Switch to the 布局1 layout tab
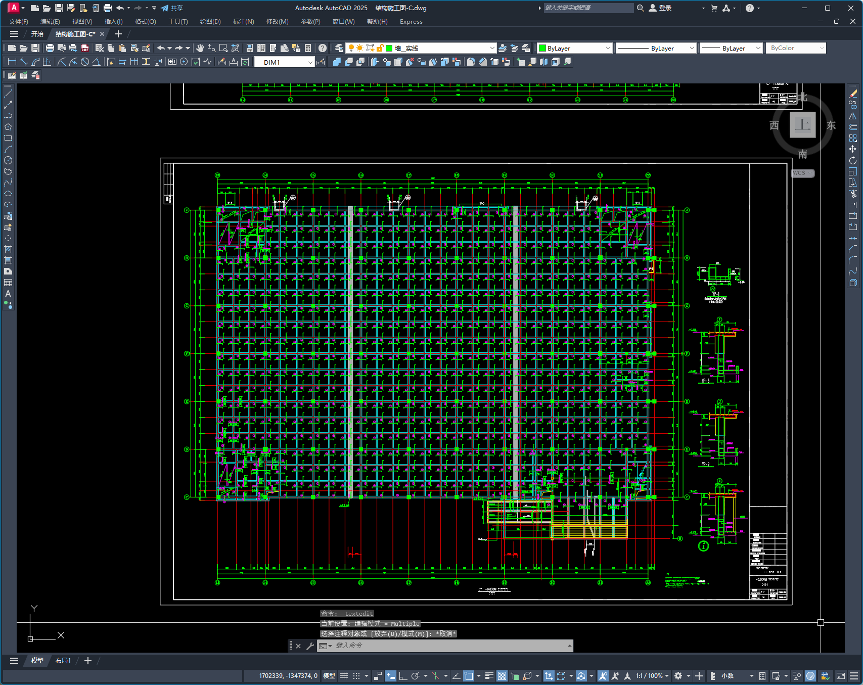The width and height of the screenshot is (863, 685). (x=63, y=661)
